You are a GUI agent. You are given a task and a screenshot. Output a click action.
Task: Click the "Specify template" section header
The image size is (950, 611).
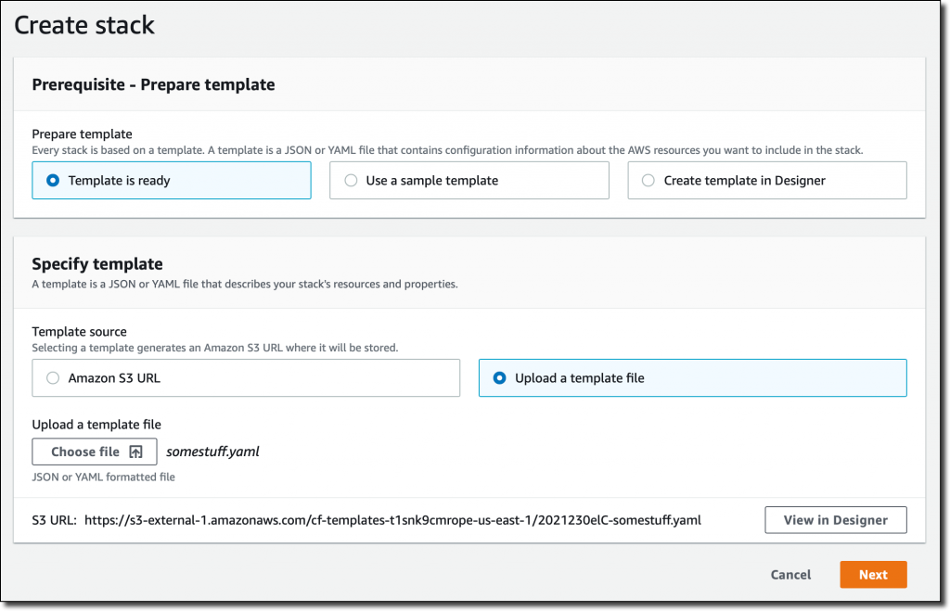[97, 264]
